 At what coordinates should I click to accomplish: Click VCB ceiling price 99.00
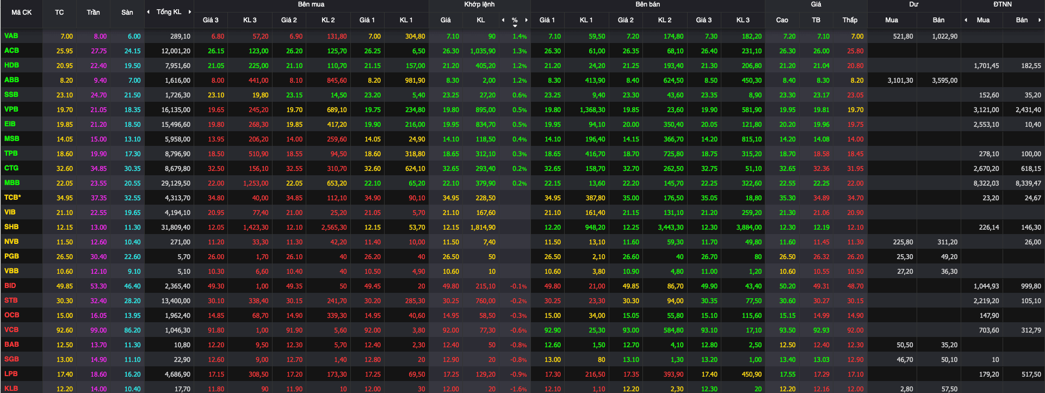coord(98,330)
